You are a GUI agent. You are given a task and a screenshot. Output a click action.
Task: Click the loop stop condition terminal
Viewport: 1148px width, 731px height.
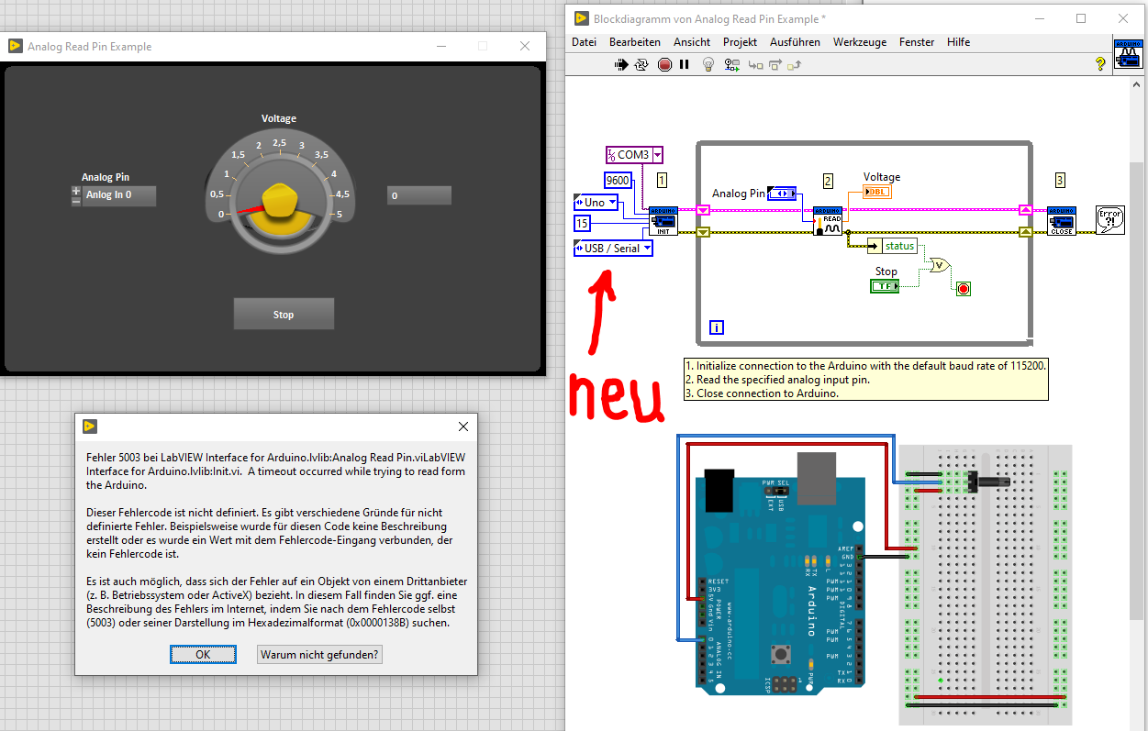[963, 289]
